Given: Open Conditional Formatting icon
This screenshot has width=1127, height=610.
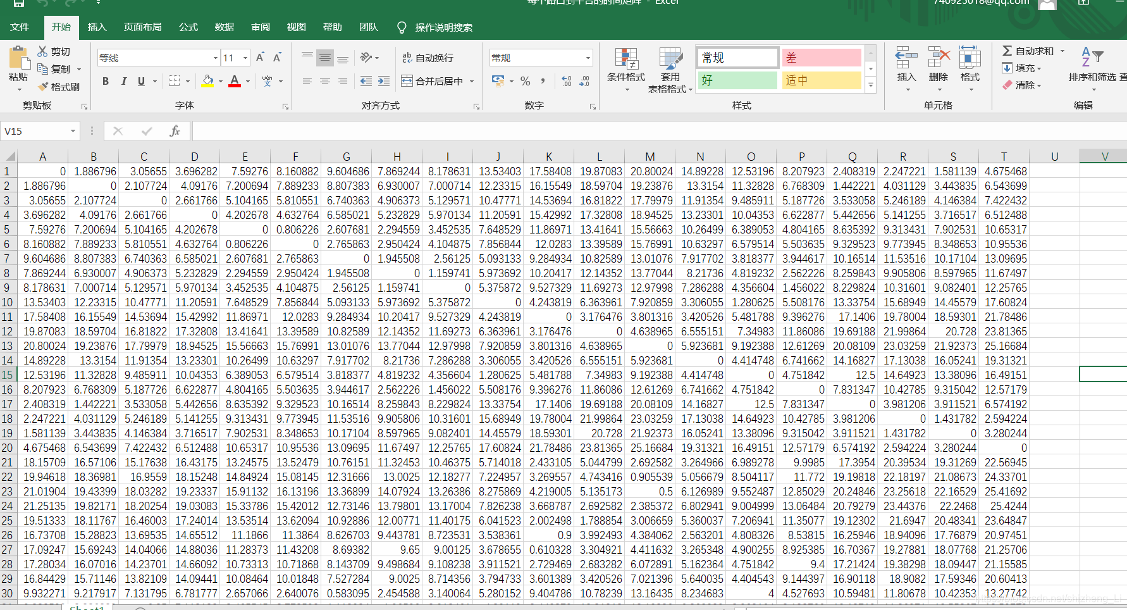Looking at the screenshot, I should tap(626, 59).
